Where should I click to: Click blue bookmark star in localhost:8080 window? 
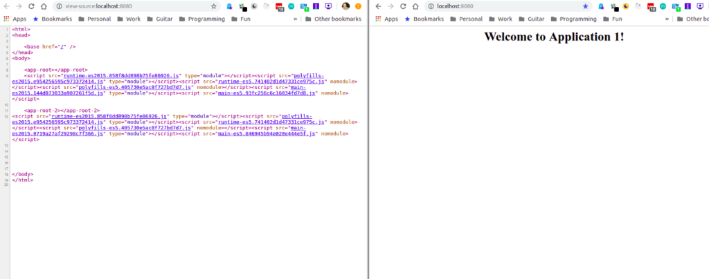[x=586, y=6]
